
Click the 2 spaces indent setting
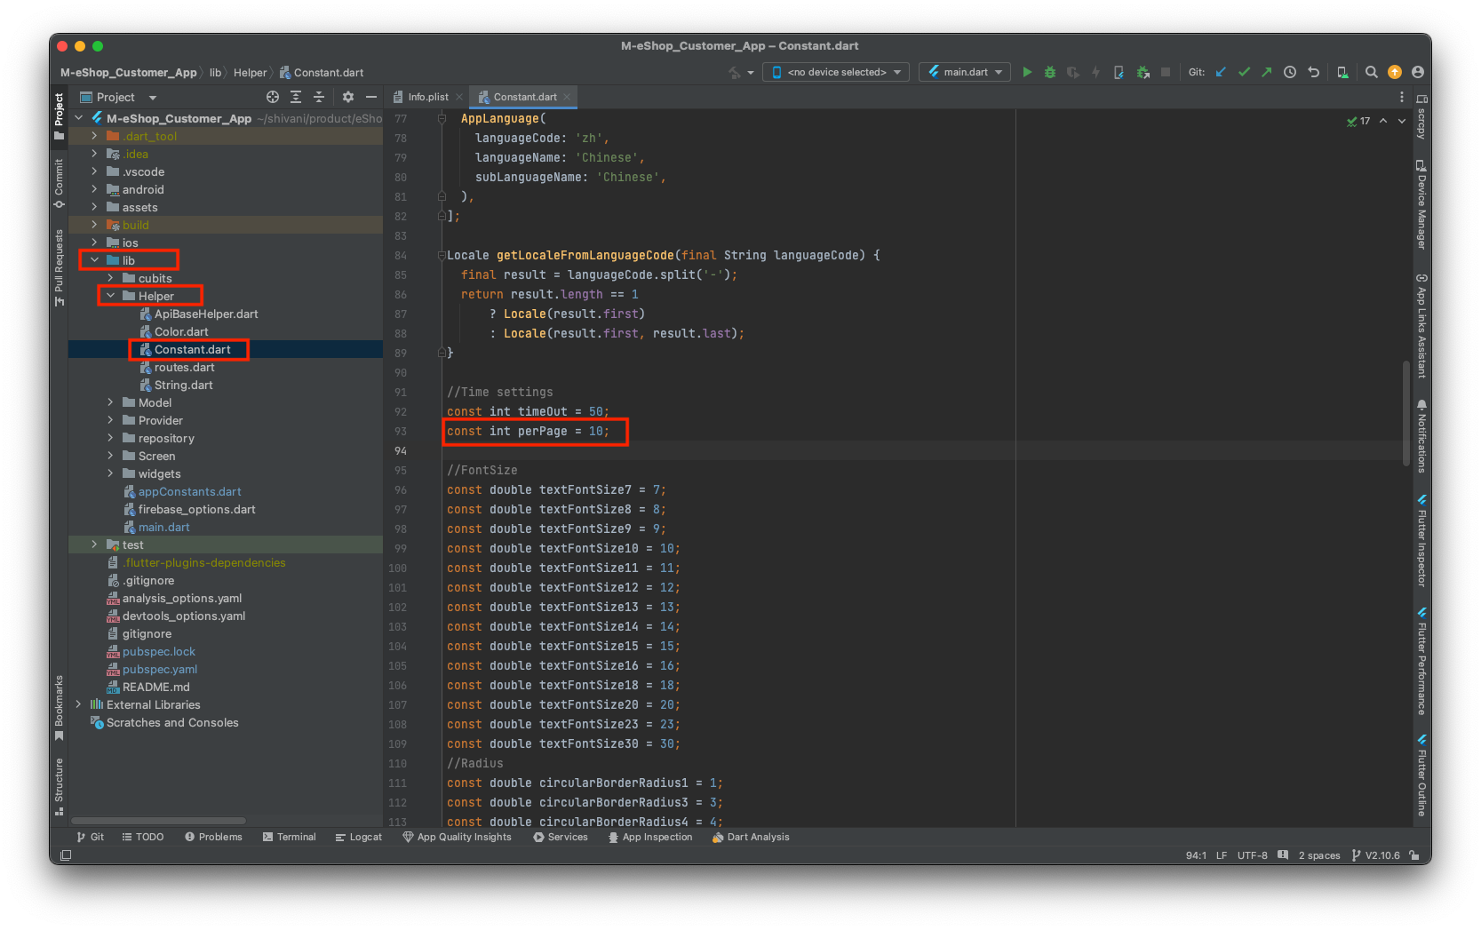point(1319,855)
